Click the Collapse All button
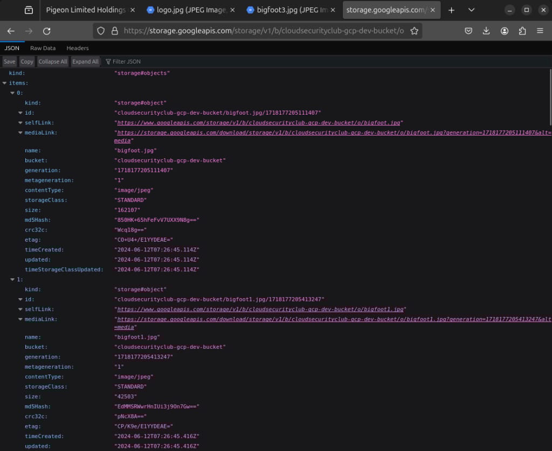 [53, 61]
